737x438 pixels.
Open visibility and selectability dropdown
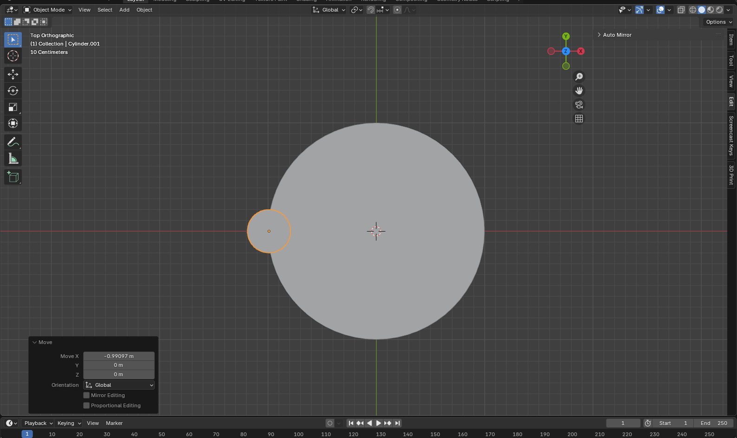(625, 10)
